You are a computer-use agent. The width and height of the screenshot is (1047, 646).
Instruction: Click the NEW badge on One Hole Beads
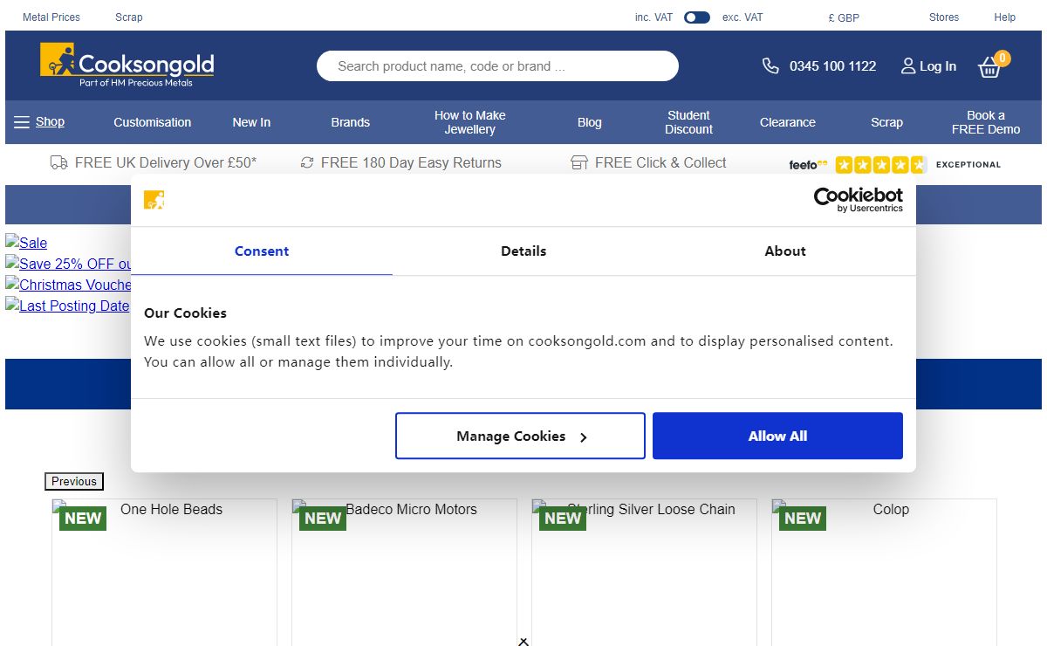(x=83, y=518)
